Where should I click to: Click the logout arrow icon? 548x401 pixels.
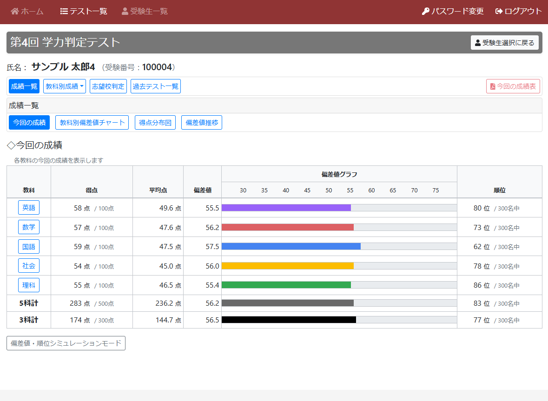point(499,11)
